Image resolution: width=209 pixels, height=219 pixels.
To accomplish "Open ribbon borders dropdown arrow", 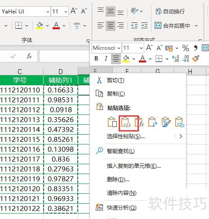I will [x=27, y=26].
